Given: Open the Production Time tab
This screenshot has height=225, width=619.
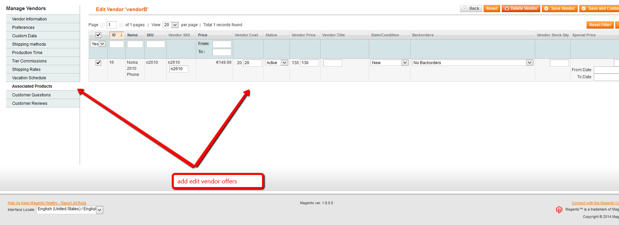Looking at the screenshot, I should tap(43, 53).
